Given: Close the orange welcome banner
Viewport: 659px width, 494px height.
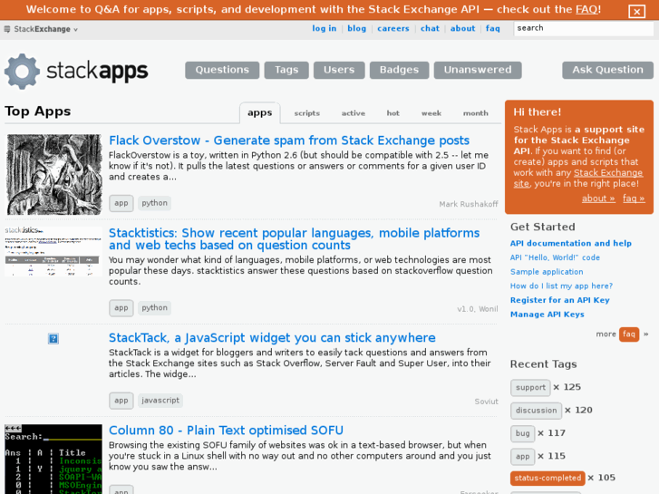Looking at the screenshot, I should (636, 12).
